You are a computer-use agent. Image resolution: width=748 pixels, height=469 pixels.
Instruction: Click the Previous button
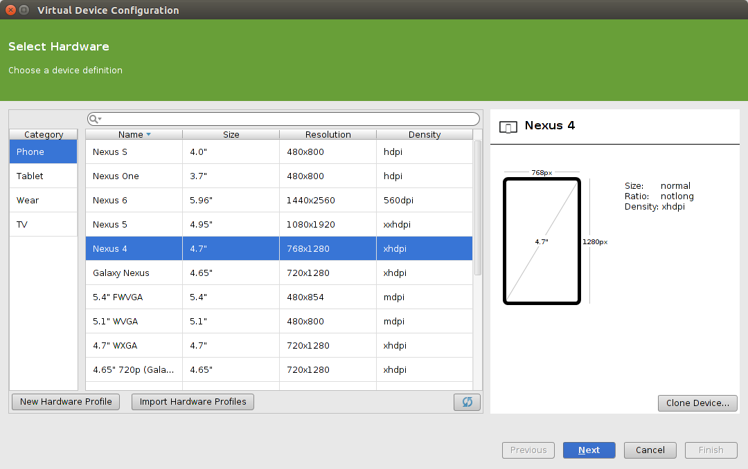point(528,450)
